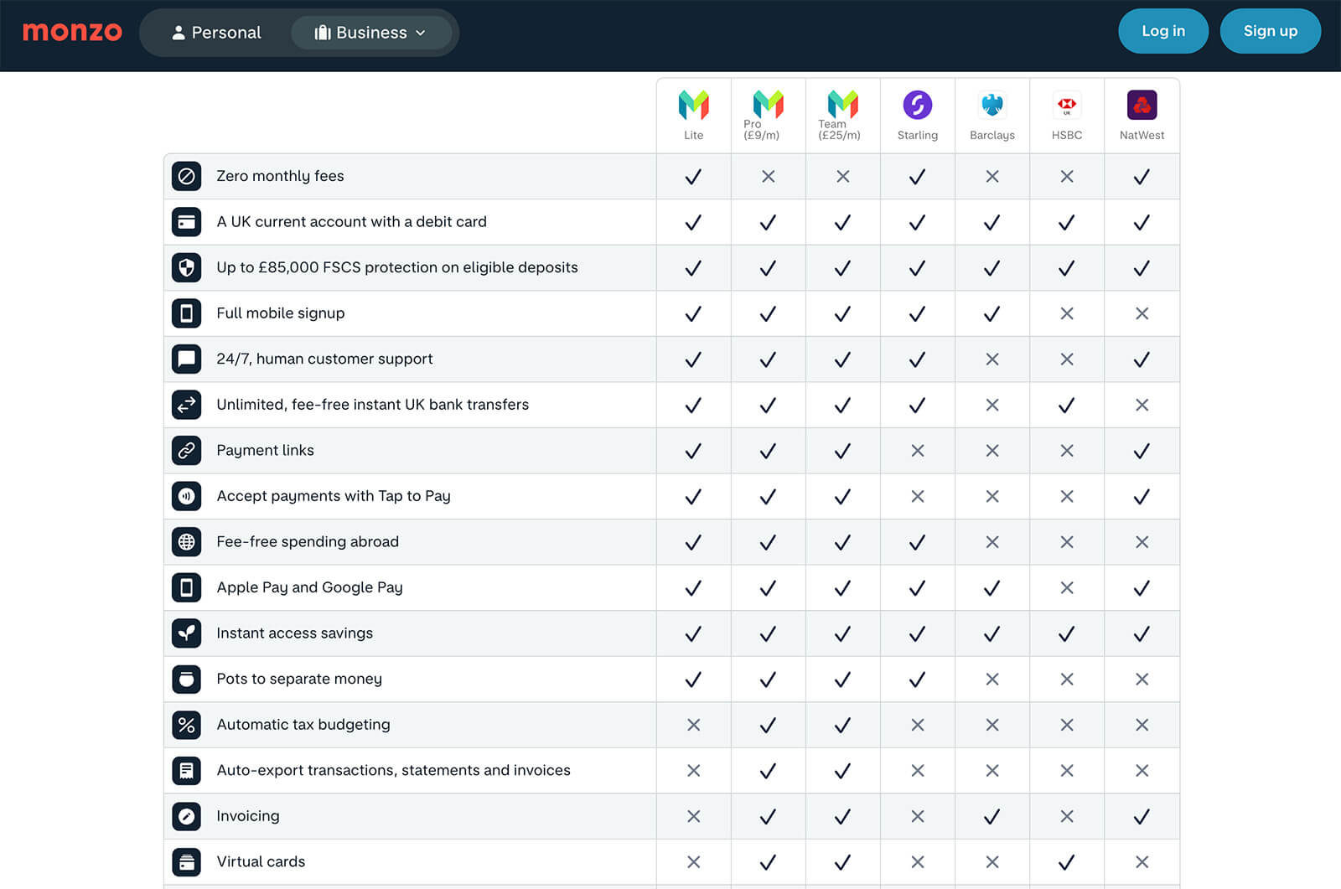
Task: Switch to the Personal tab
Action: tap(216, 33)
